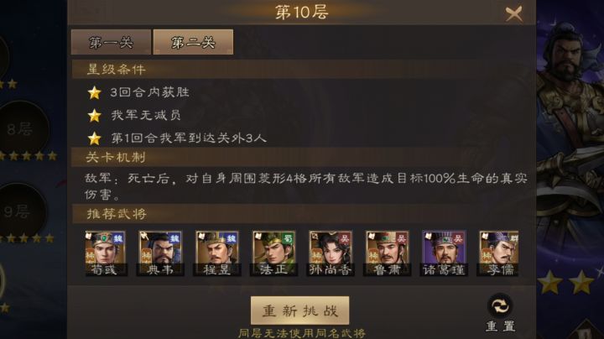This screenshot has height=339, width=604.
Task: Tap the star beside 我军无减员
Action: pyautogui.click(x=94, y=115)
